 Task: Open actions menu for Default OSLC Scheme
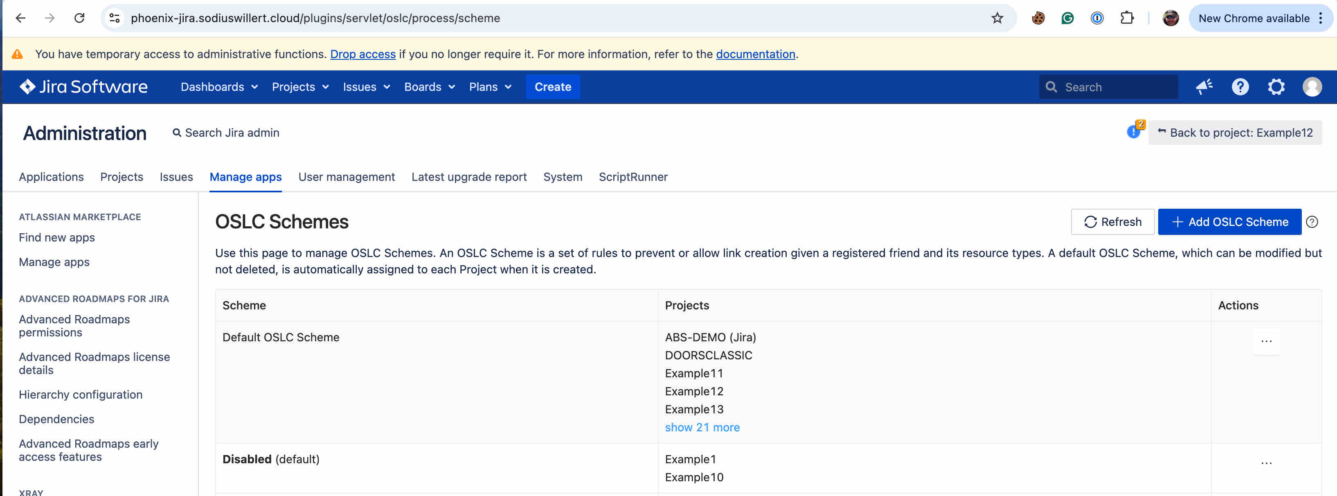(x=1266, y=342)
